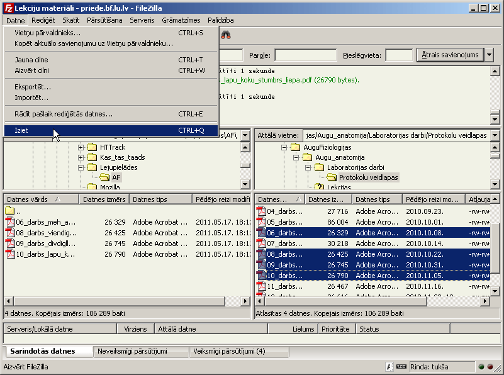Open the Rediģēt menu
This screenshot has height=375, width=504.
pyautogui.click(x=43, y=20)
